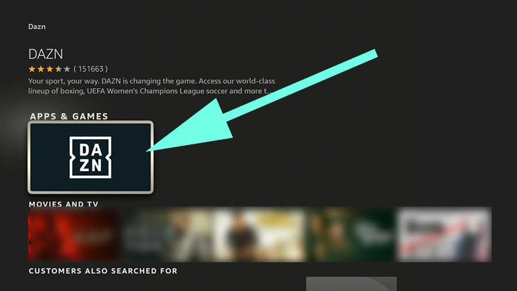
Task: Select the green blurred movie thumbnail
Action: click(351, 234)
